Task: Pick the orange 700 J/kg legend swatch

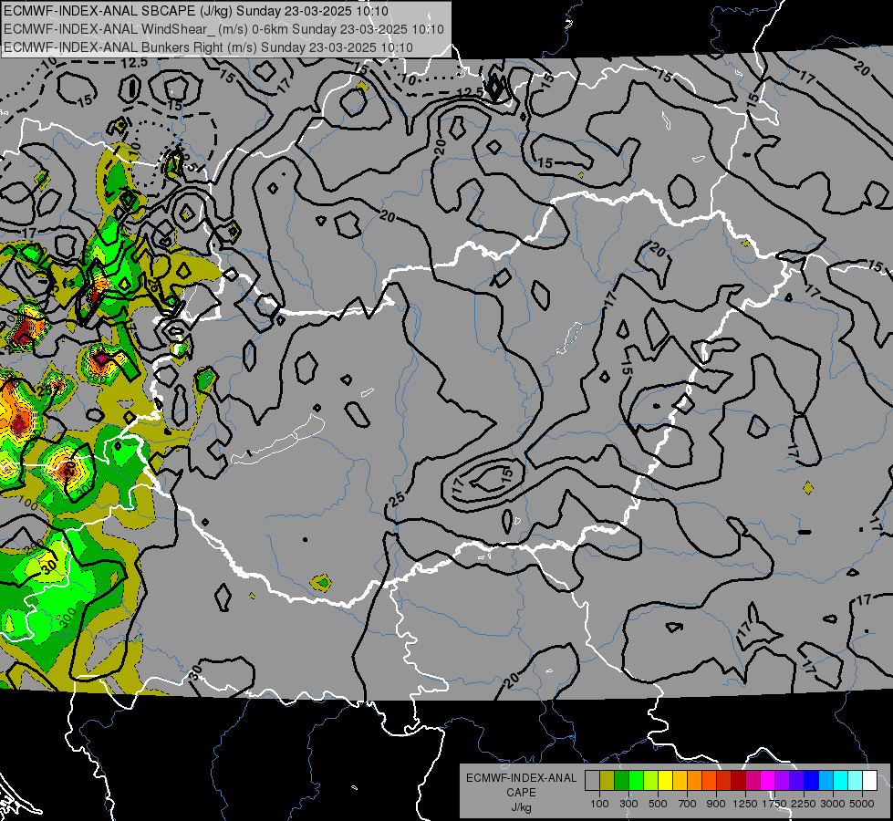Action: coord(694,781)
